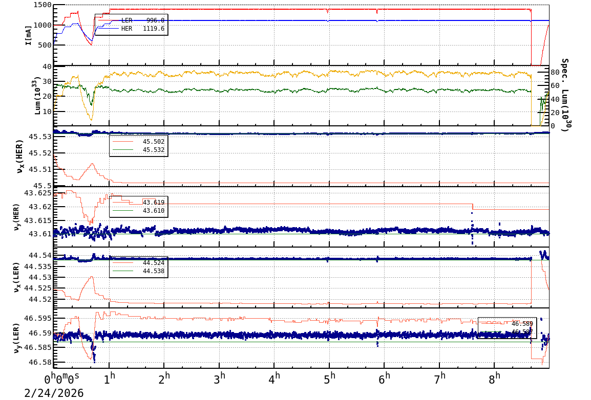Click the 44.52 tick label

[40, 300]
